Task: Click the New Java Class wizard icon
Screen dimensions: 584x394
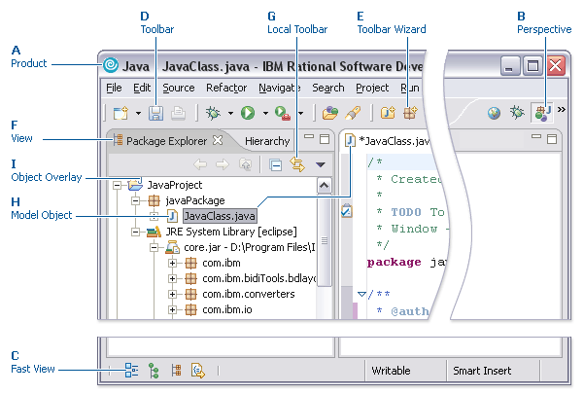Action: pyautogui.click(x=388, y=112)
